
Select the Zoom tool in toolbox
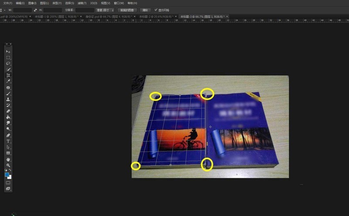point(8,165)
